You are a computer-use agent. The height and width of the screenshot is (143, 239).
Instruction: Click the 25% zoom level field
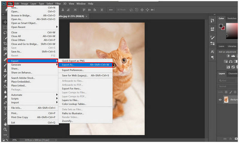(14, 140)
